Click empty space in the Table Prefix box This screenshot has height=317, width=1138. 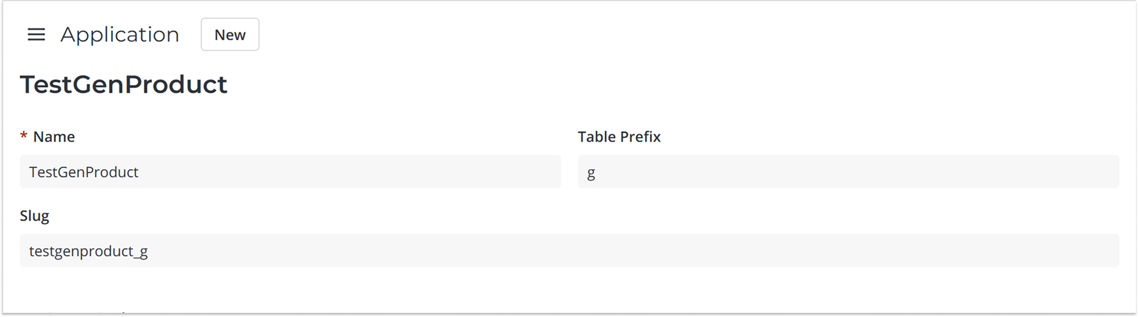coord(884,171)
